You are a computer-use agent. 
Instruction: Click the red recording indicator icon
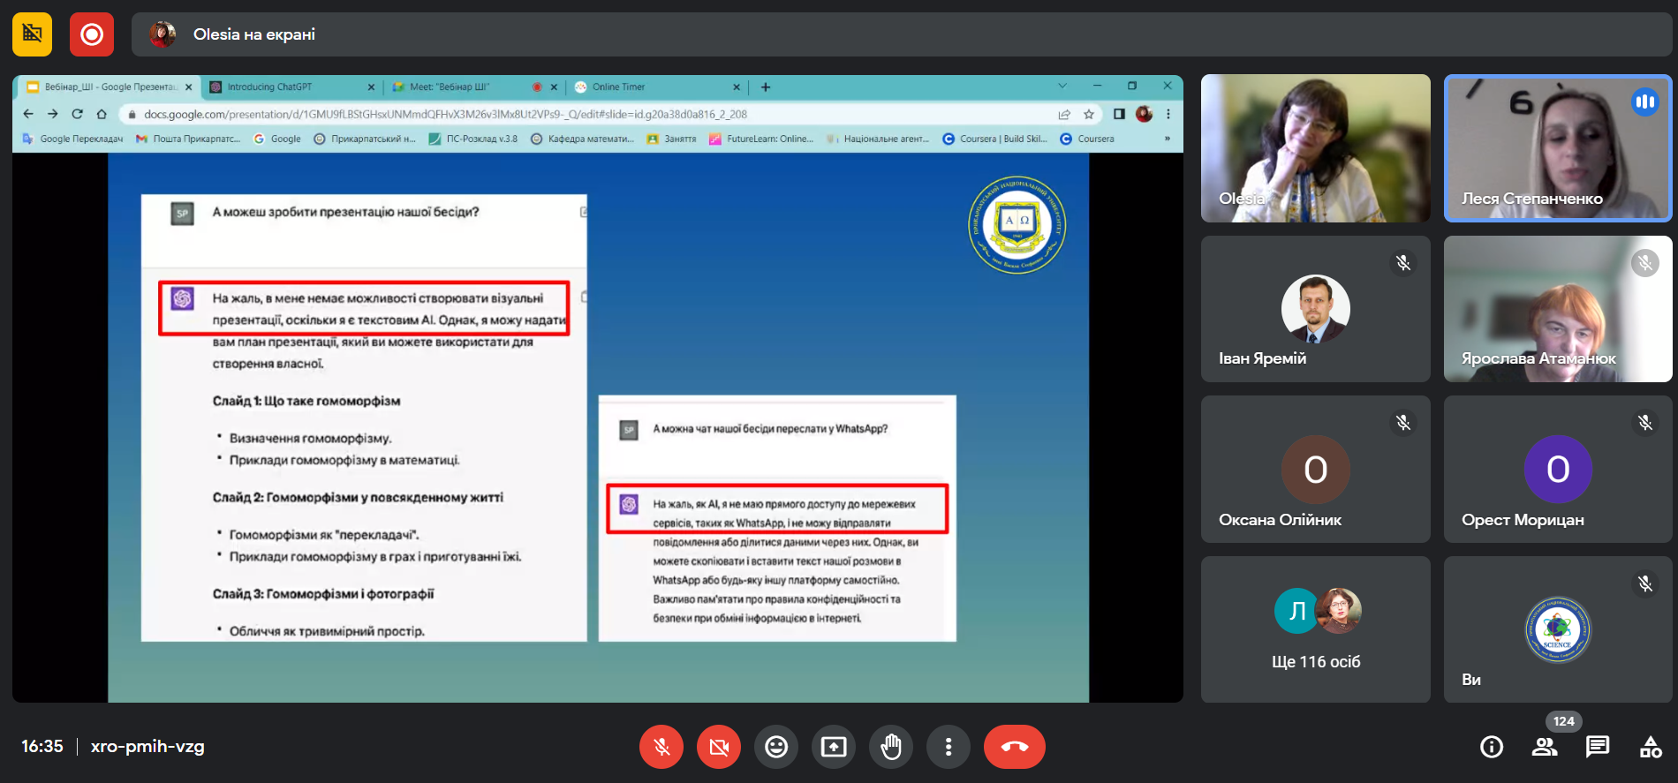tap(92, 34)
